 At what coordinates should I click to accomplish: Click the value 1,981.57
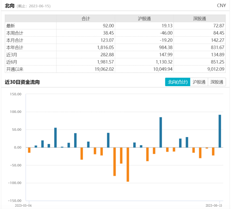pos(106,62)
